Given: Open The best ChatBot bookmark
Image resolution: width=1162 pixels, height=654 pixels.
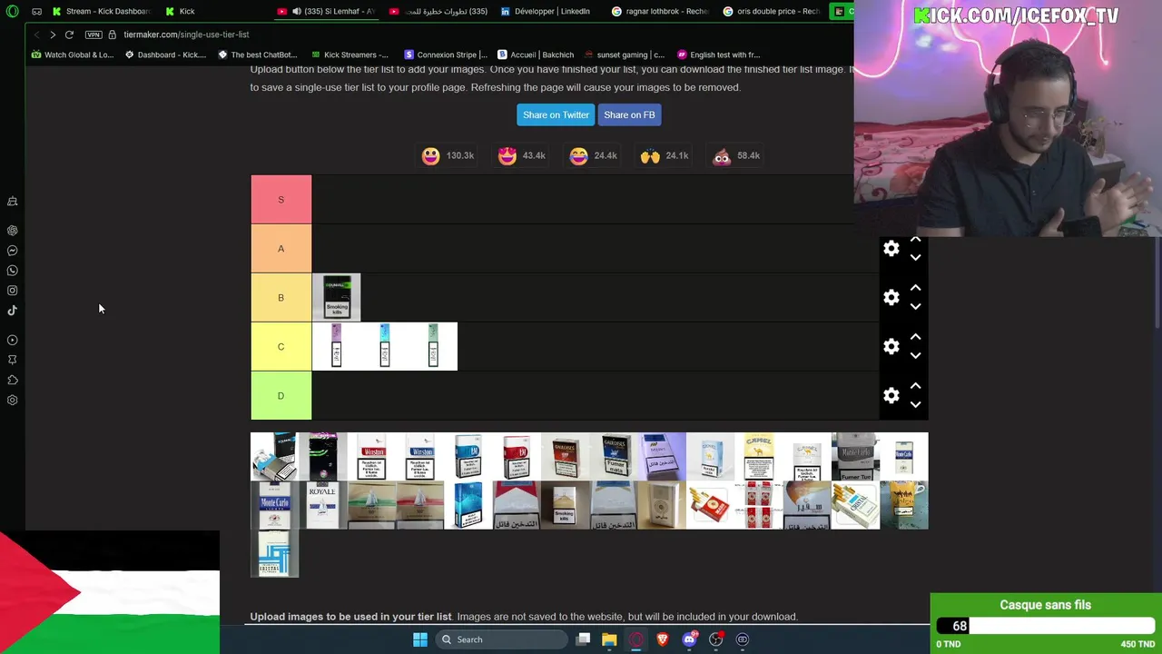Looking at the screenshot, I should pos(256,54).
